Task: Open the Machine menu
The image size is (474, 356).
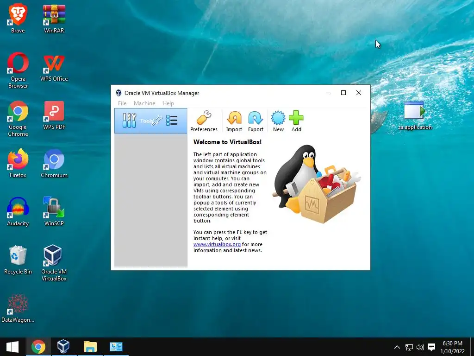Action: pyautogui.click(x=144, y=103)
